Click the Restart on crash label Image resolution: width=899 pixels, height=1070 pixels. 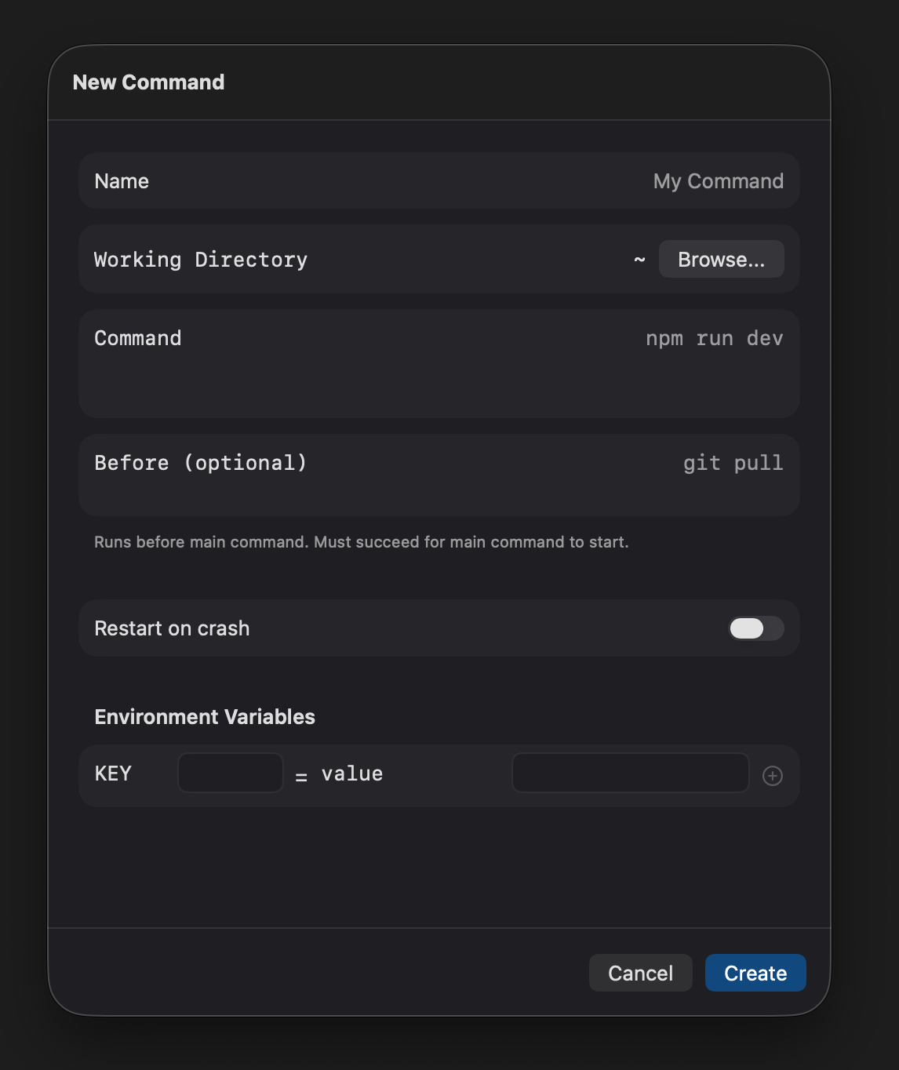click(x=172, y=628)
